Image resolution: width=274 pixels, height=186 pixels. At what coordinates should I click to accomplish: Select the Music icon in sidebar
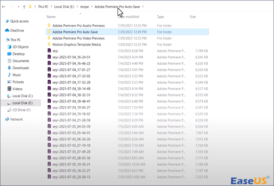click(9, 75)
